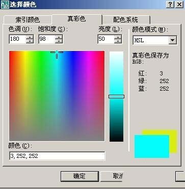Click the 颜色 text field with 3,252,252
Viewport: 185px width, 189px height.
[57, 156]
